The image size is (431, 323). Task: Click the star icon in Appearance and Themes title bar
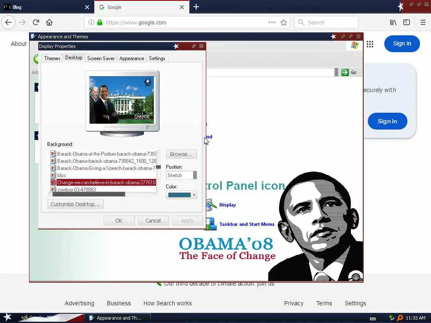pos(333,37)
